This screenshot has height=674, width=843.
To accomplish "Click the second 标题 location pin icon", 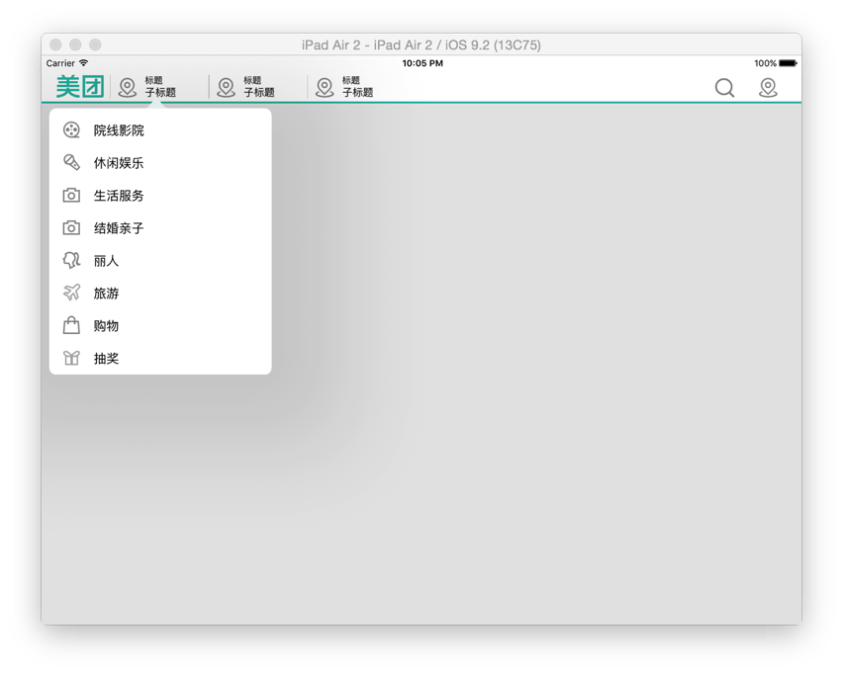I will tap(227, 87).
